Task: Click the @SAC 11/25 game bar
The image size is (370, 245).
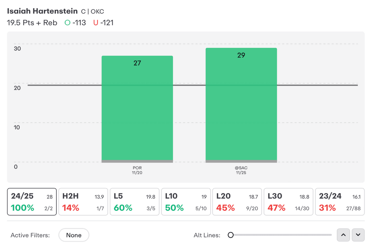Action: tap(241, 105)
